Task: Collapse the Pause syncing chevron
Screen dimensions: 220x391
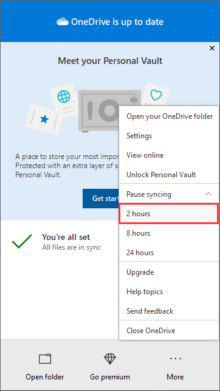Action: (208, 194)
